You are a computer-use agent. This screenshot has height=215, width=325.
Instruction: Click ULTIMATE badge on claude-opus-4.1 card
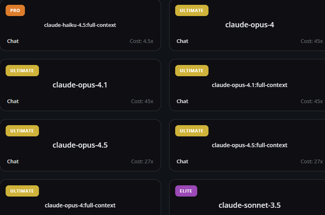(x=22, y=71)
